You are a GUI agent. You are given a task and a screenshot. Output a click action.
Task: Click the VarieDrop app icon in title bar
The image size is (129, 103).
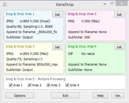tap(5, 4)
